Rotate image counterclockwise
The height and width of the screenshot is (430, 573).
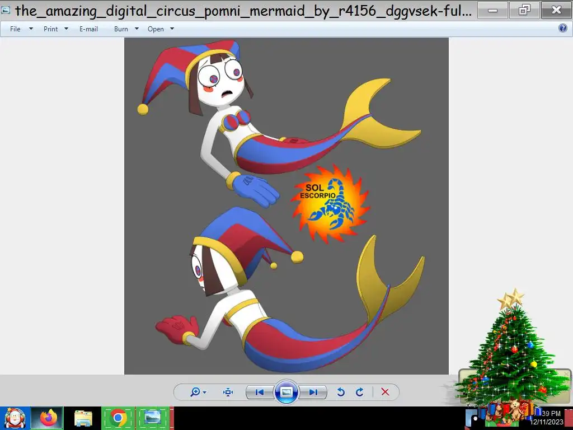pyautogui.click(x=341, y=392)
